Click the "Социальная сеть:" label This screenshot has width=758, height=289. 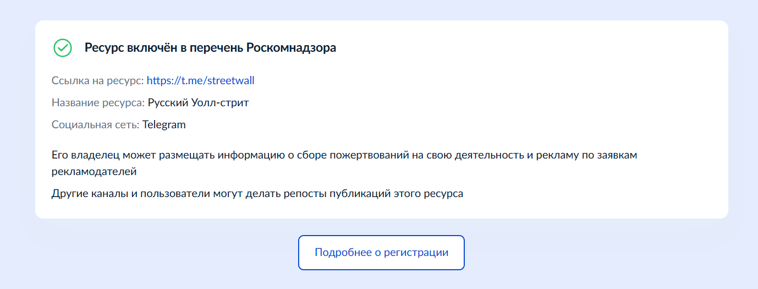pos(95,125)
